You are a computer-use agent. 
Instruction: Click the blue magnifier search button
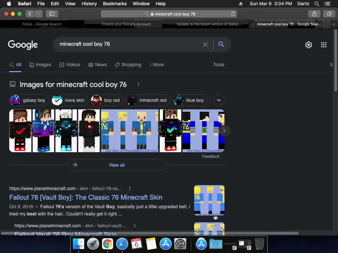(x=221, y=44)
